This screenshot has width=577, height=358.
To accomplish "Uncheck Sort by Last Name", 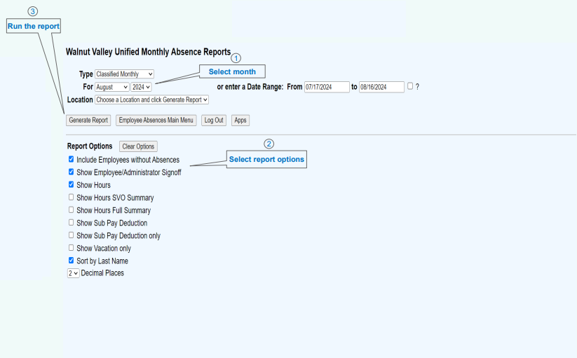I will click(x=71, y=261).
